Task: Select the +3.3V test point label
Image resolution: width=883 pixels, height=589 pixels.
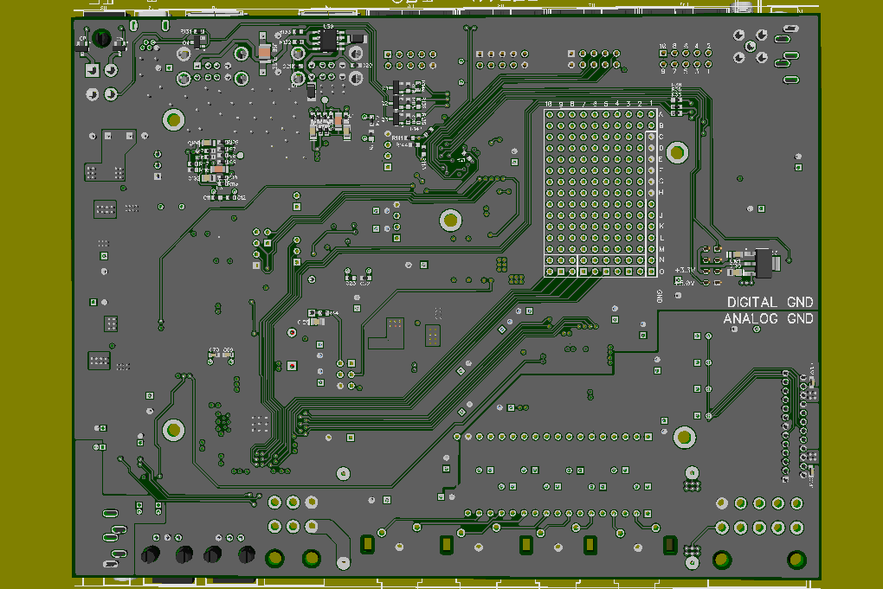Action: click(x=685, y=271)
